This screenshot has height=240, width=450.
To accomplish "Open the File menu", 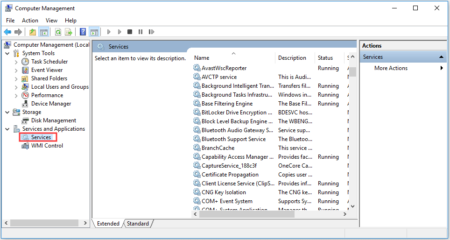I will coord(10,21).
